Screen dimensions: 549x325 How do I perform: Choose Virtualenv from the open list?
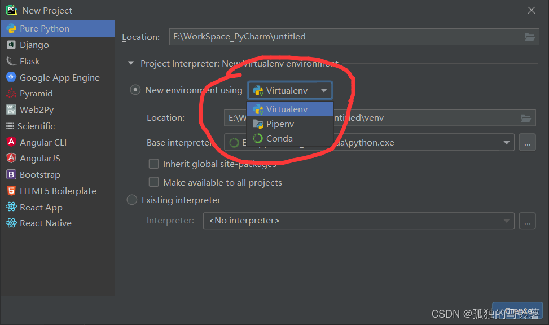[x=290, y=109]
